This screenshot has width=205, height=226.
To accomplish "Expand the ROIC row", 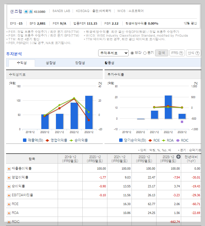I will (x=9, y=222).
